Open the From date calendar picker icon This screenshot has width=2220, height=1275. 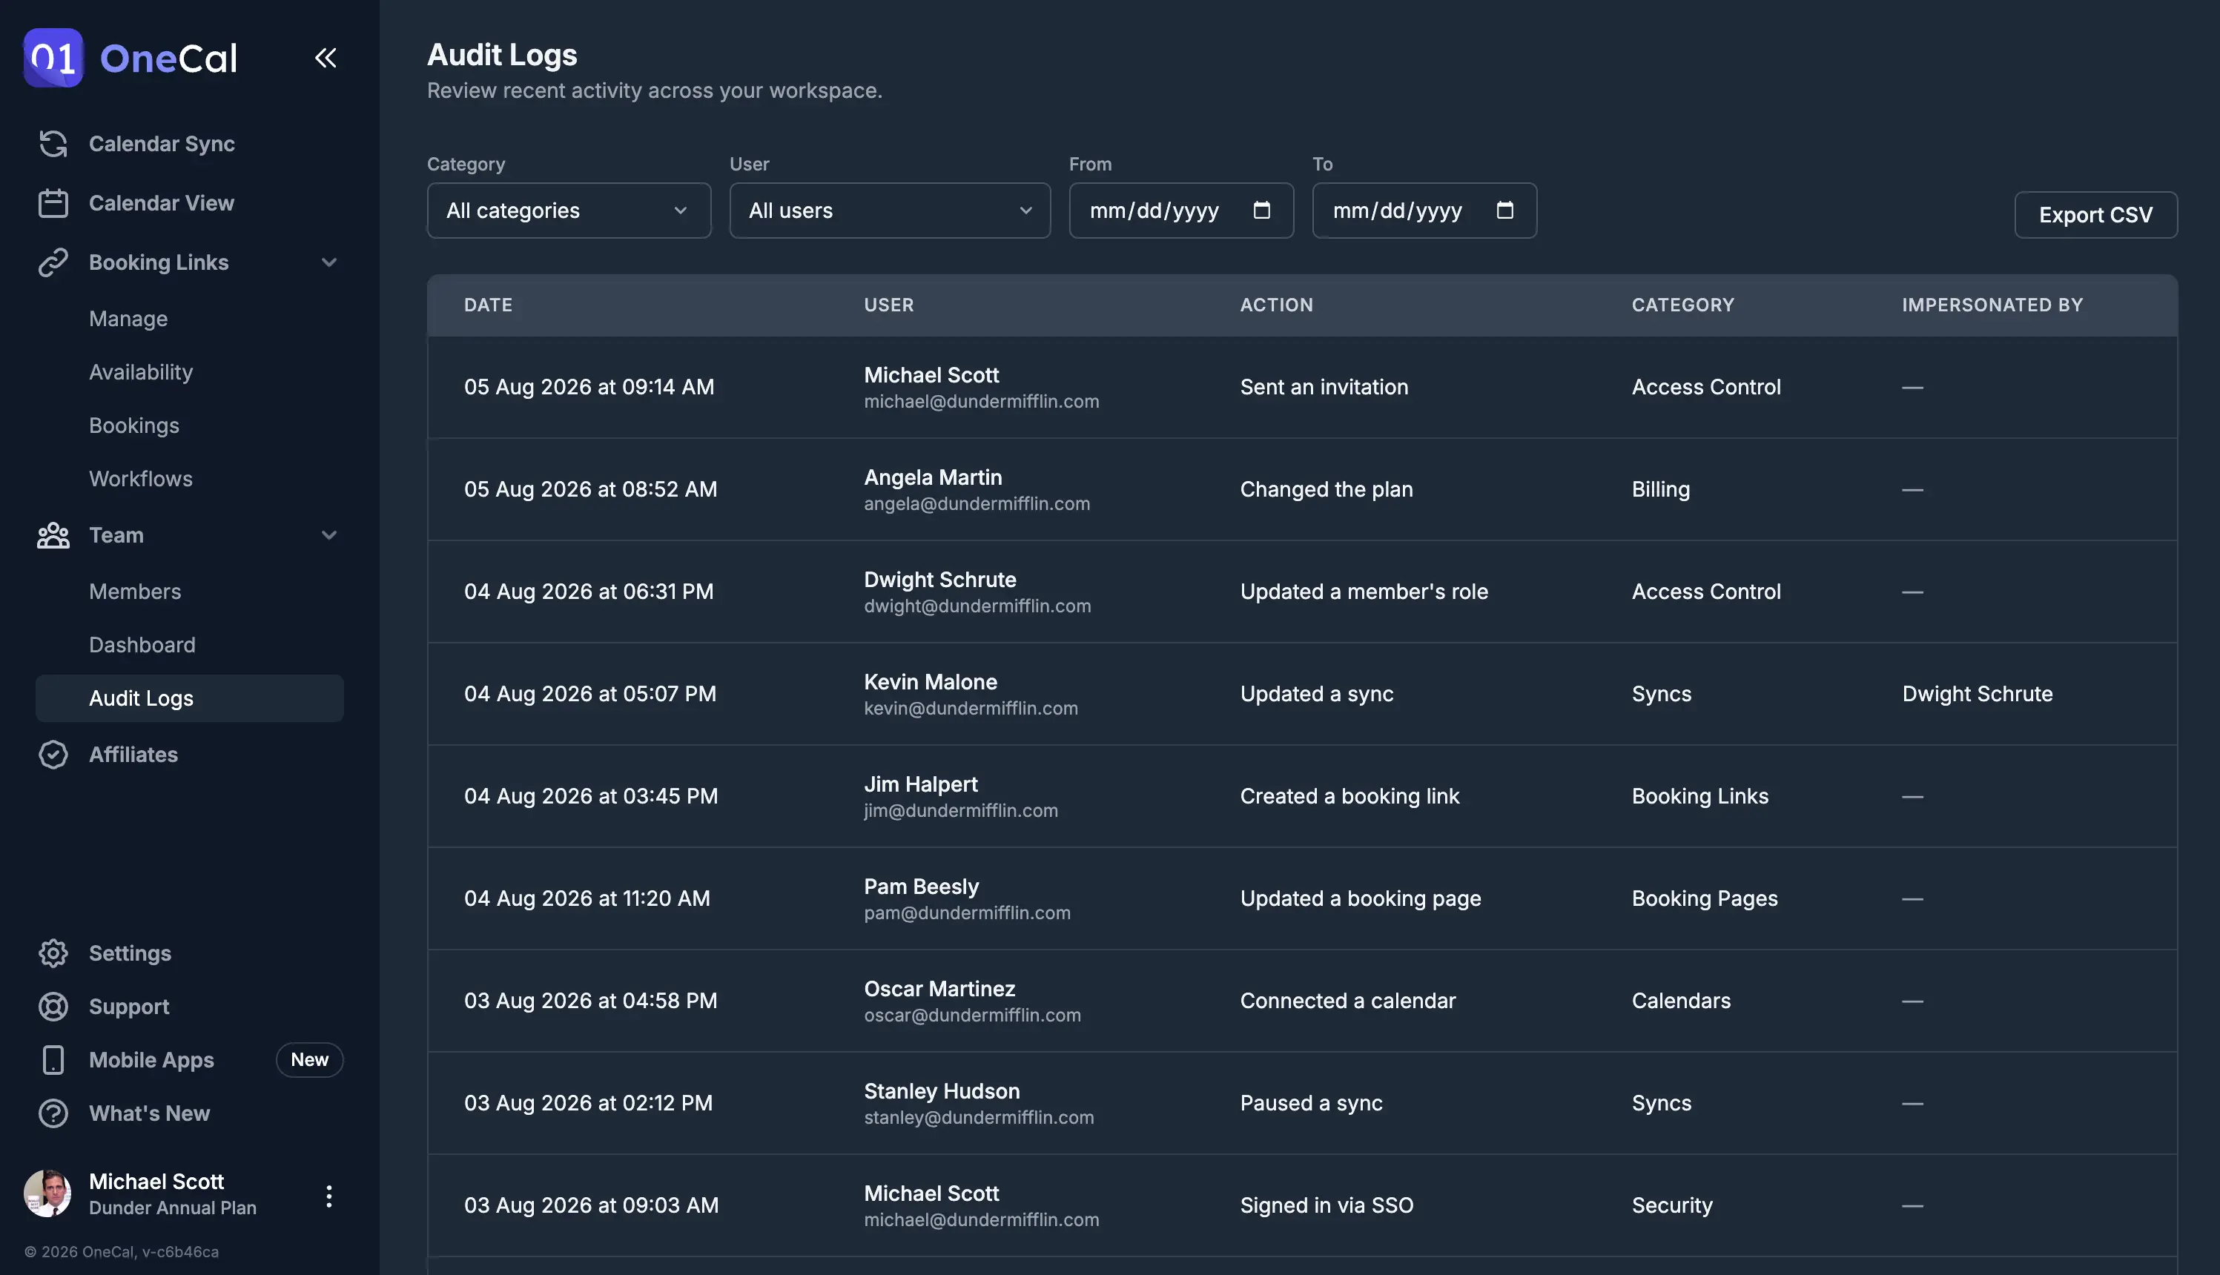(x=1261, y=211)
